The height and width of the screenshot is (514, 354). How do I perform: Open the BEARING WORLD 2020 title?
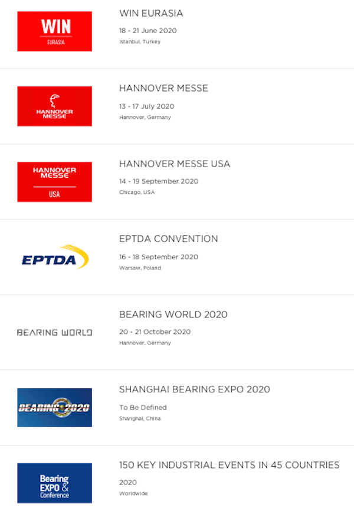pos(173,314)
